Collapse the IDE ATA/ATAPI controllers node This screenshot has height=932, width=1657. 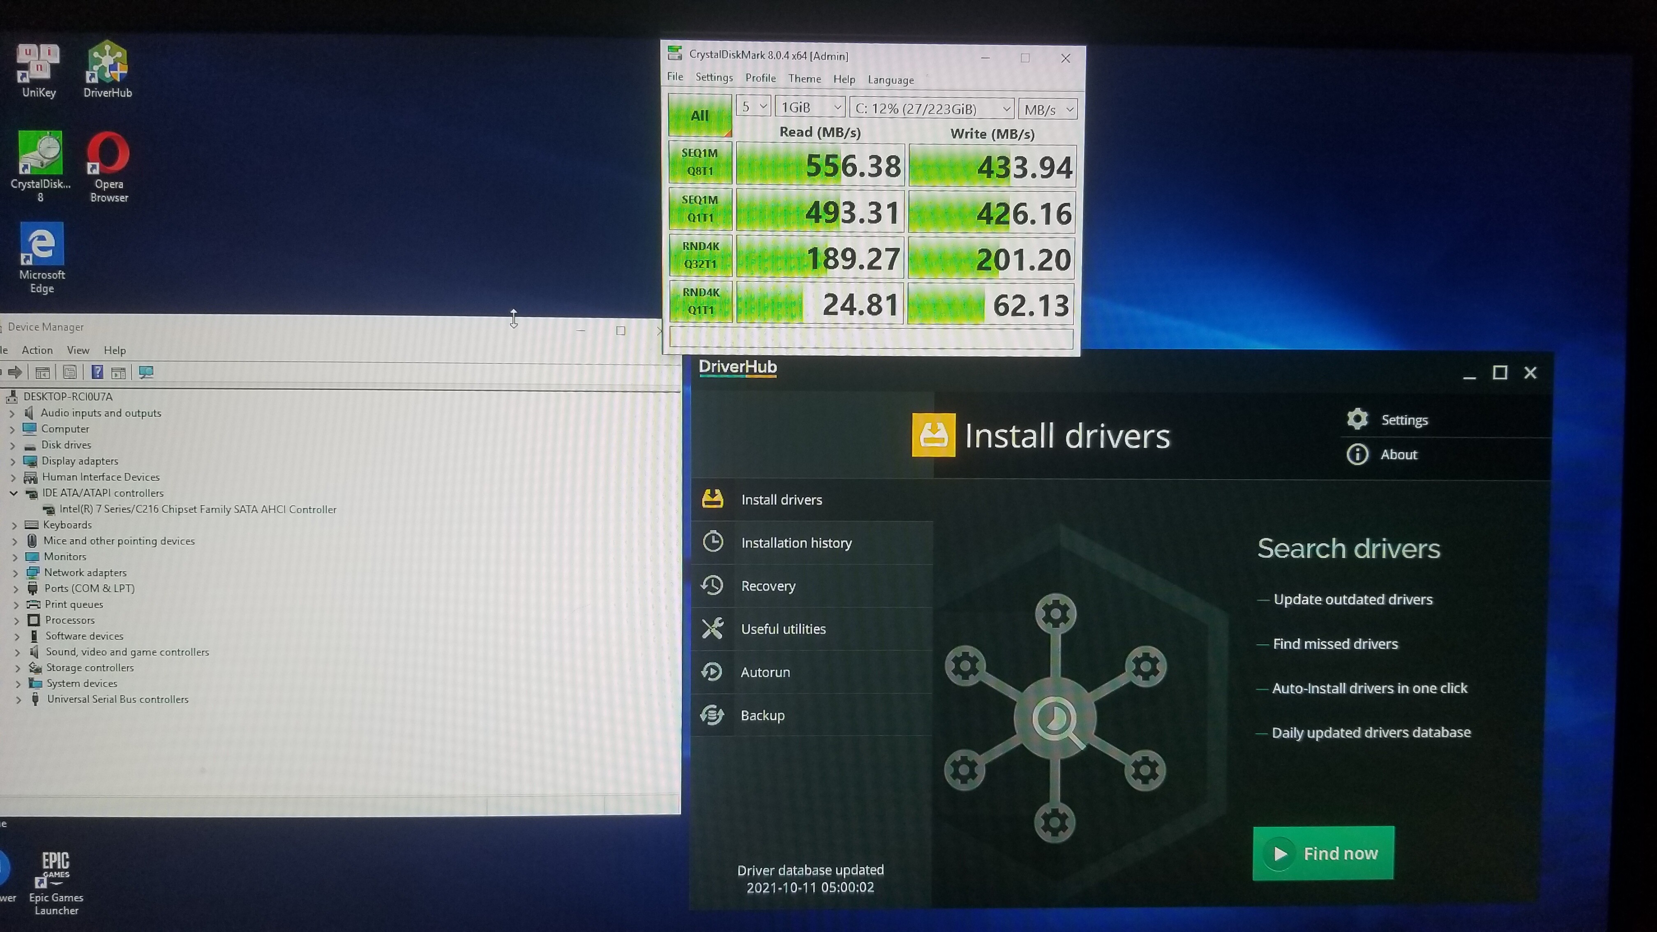[x=14, y=494]
